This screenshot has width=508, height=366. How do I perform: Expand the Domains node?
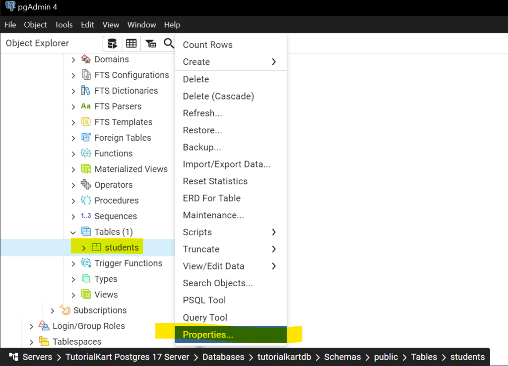[73, 60]
